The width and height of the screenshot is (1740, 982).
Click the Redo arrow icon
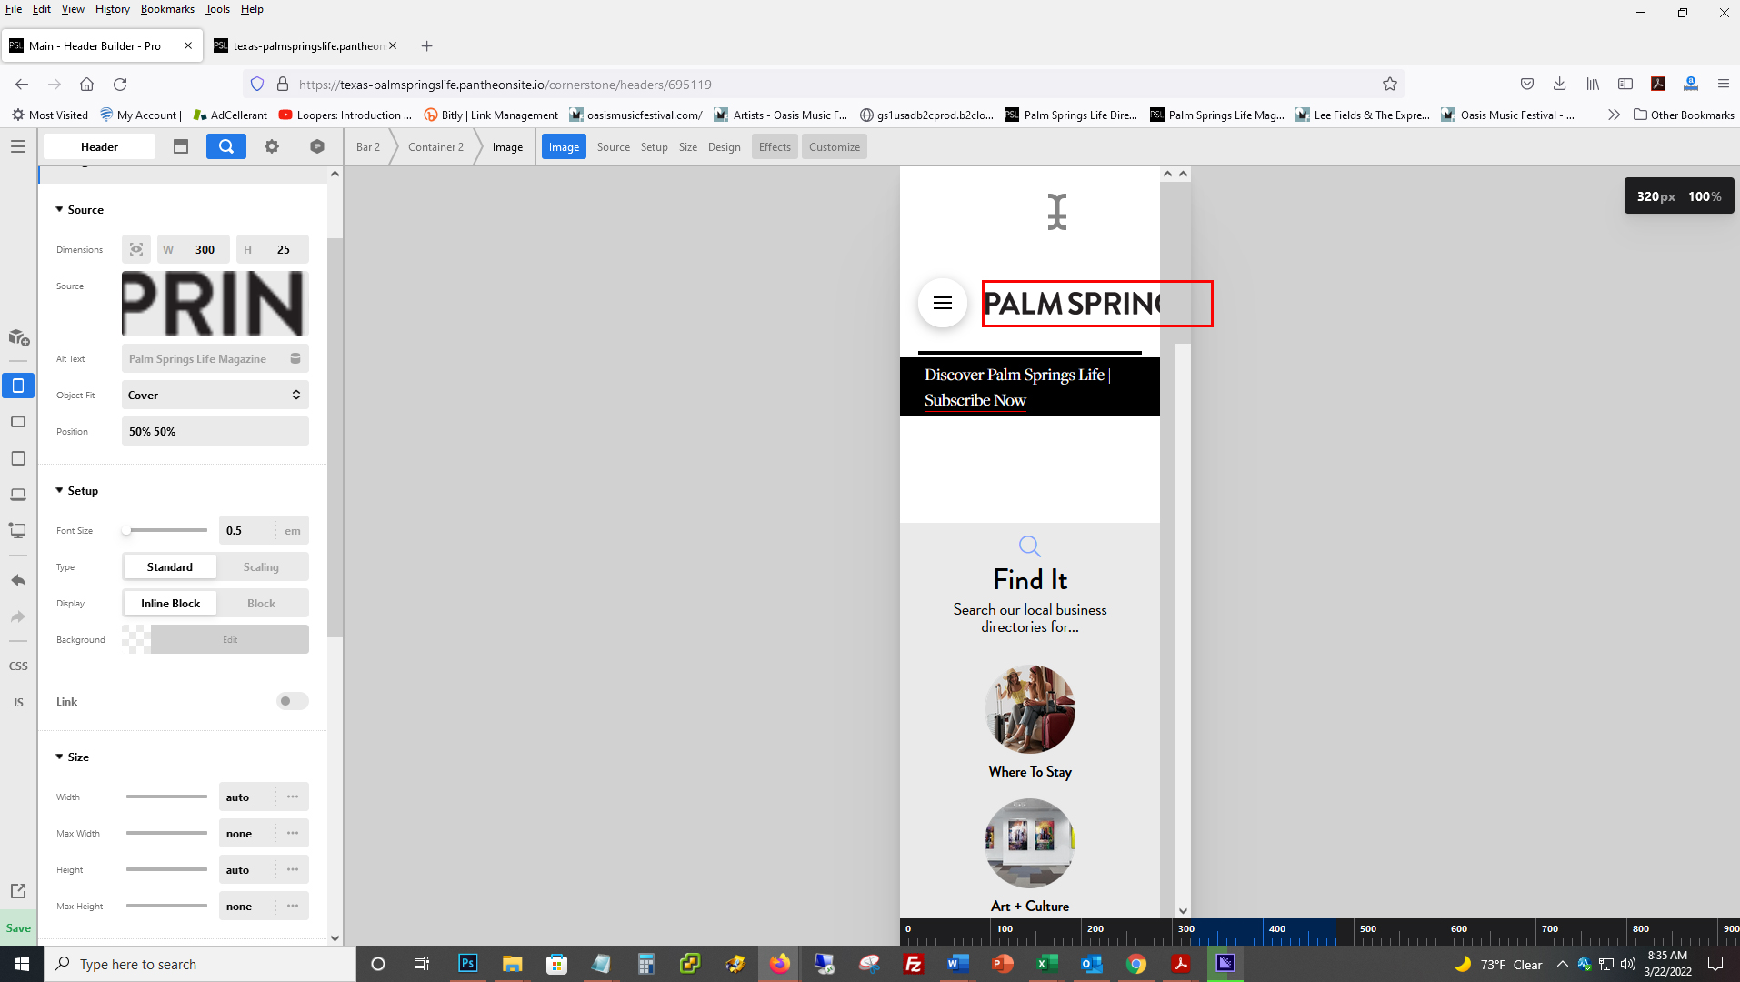pos(18,616)
